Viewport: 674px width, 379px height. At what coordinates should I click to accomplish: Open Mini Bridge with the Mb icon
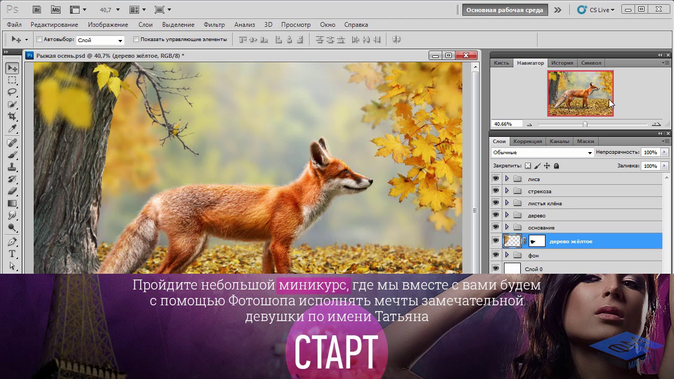pos(55,9)
